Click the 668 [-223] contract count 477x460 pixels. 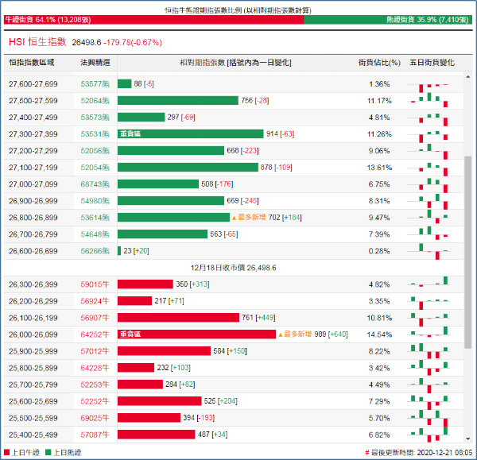(x=242, y=150)
